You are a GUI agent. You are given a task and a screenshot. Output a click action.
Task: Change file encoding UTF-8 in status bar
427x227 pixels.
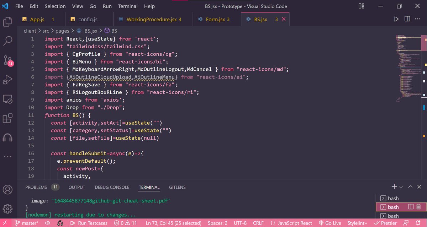(240, 223)
